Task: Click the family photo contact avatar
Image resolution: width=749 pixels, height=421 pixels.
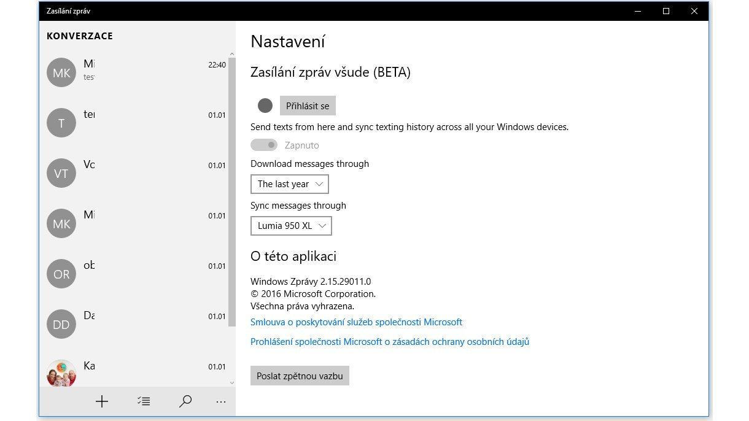Action: (61, 373)
